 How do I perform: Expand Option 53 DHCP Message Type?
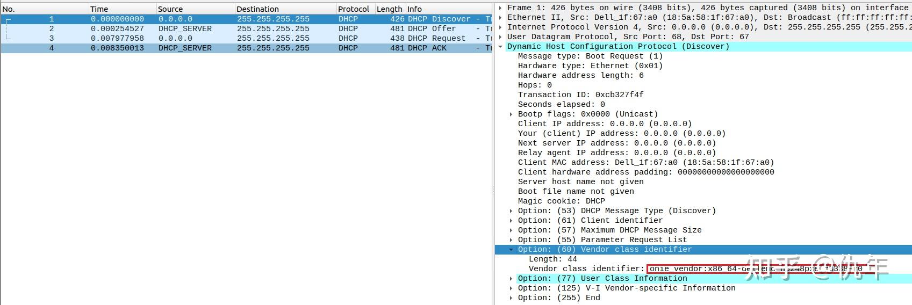511,211
